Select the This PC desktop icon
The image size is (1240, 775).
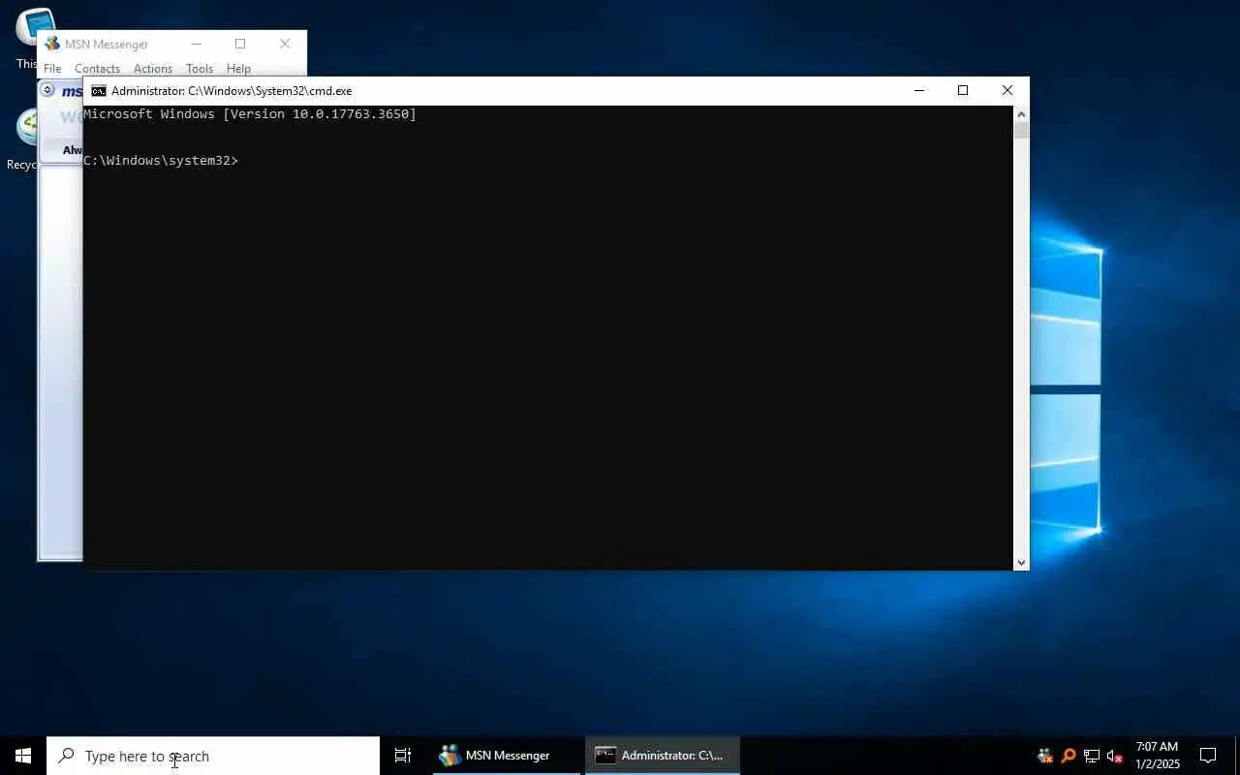[x=26, y=39]
